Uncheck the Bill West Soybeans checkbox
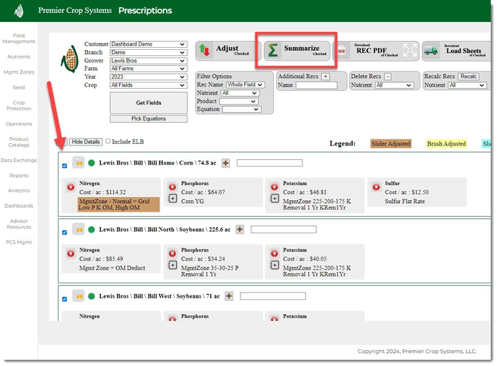The image size is (497, 366). coord(64,299)
